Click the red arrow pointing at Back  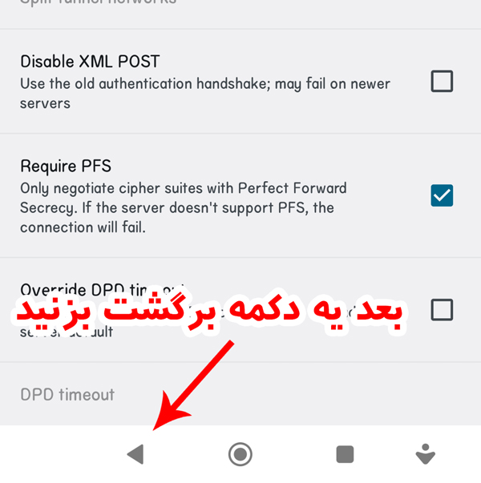pos(194,384)
